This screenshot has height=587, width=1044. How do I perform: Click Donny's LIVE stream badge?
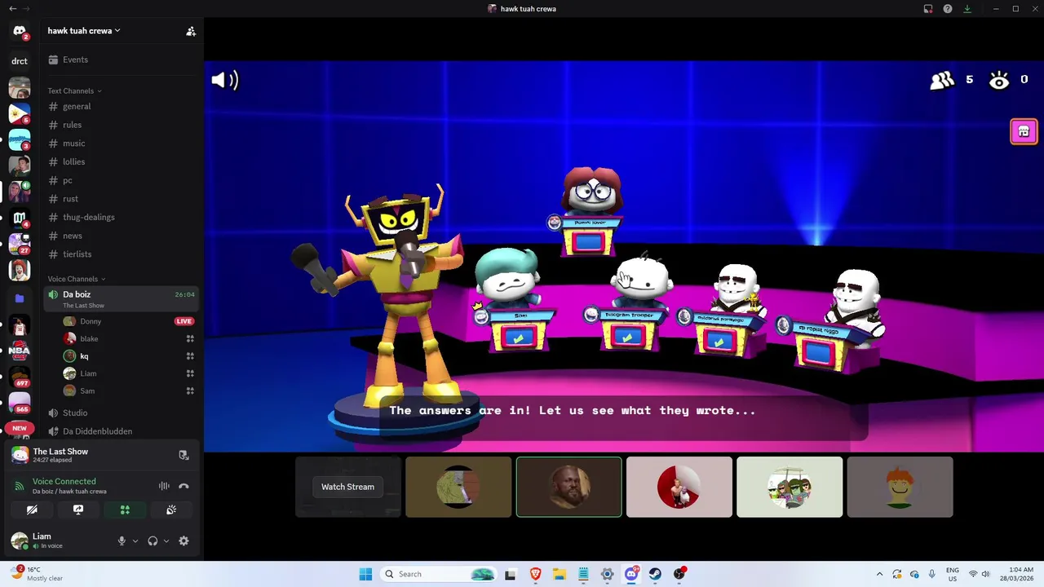[x=184, y=321]
